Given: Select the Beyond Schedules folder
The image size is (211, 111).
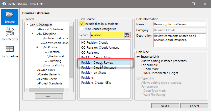Looking at the screenshot, I should tap(49, 29).
